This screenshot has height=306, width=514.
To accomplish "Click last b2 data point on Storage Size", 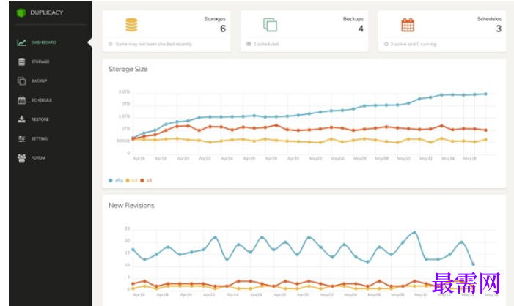I will (x=485, y=140).
